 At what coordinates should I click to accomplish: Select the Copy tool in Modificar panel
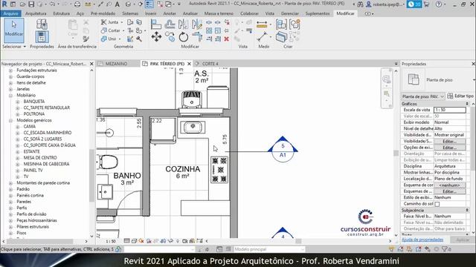coord(170,37)
